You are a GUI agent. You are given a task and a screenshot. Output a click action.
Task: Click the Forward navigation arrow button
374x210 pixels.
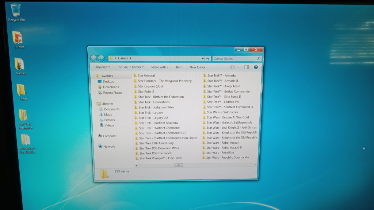click(x=101, y=58)
